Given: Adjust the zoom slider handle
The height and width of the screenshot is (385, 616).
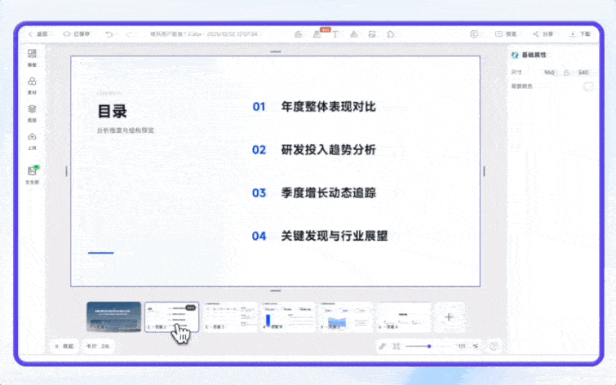Looking at the screenshot, I should pyautogui.click(x=429, y=346).
